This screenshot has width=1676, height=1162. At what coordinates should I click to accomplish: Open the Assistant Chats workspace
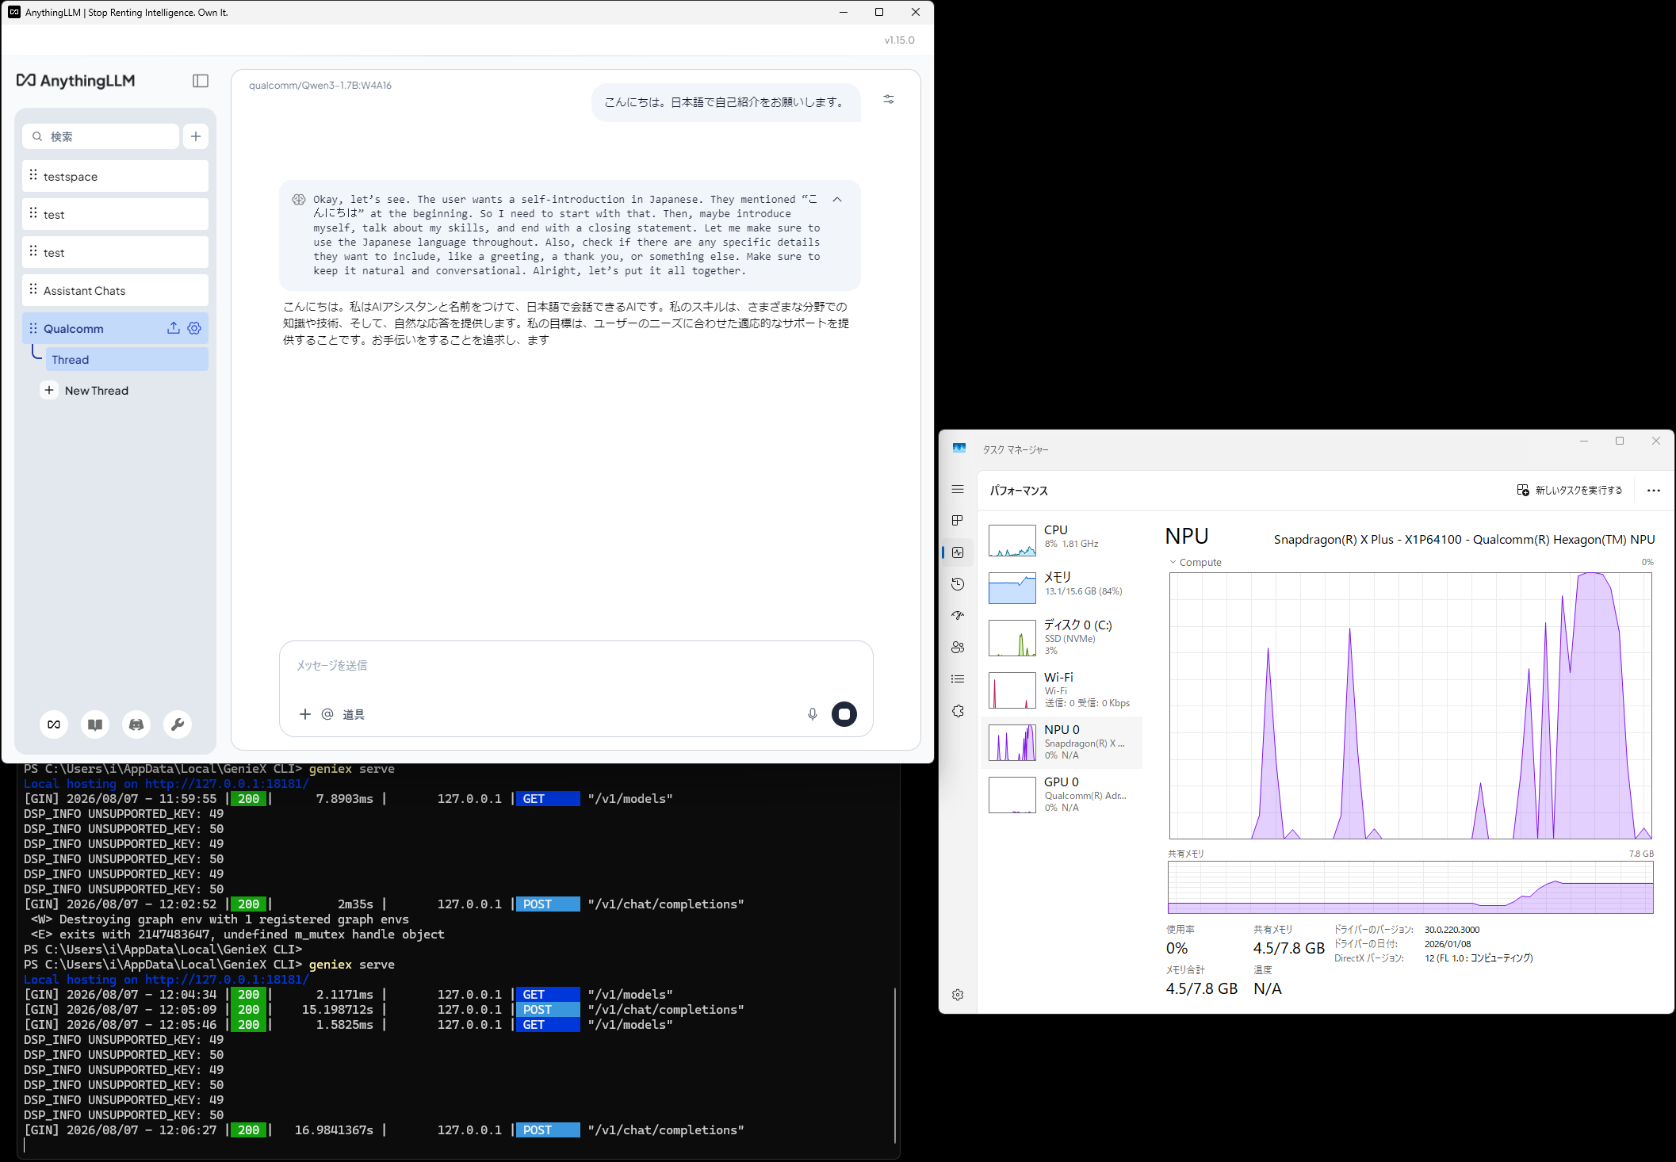coord(116,290)
